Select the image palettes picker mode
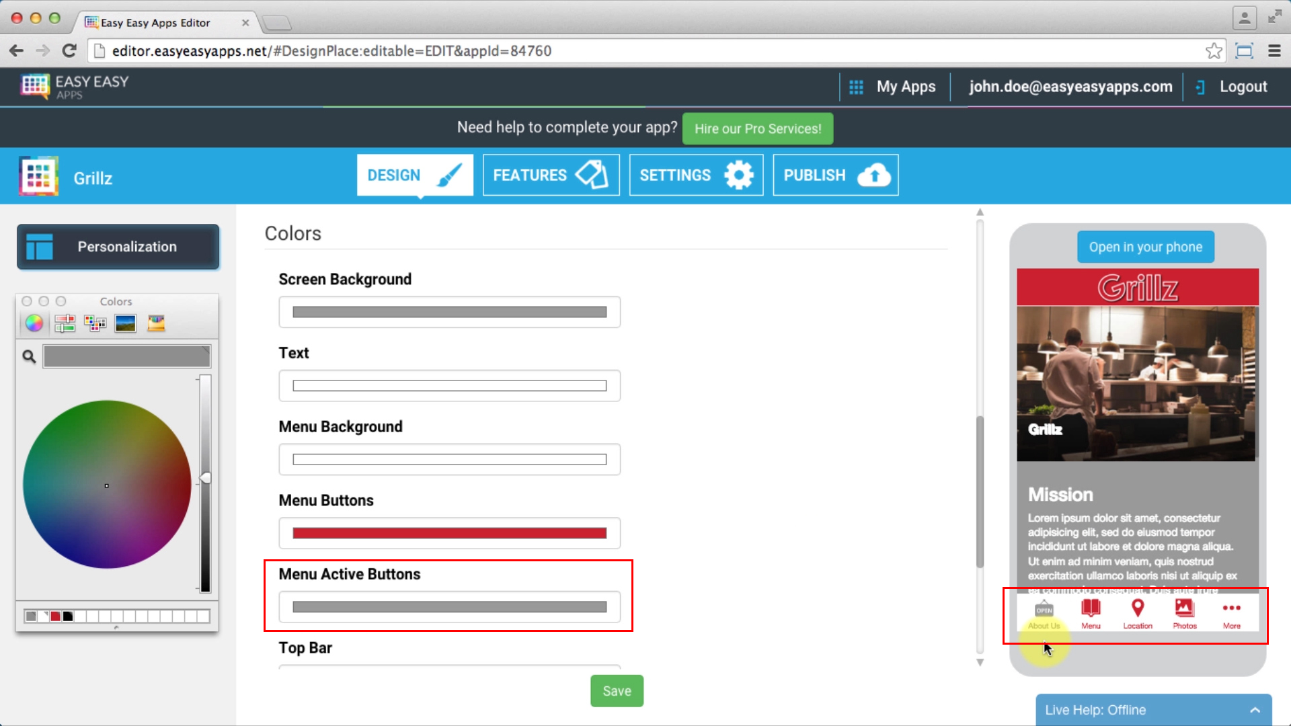This screenshot has width=1291, height=726. pyautogui.click(x=126, y=323)
